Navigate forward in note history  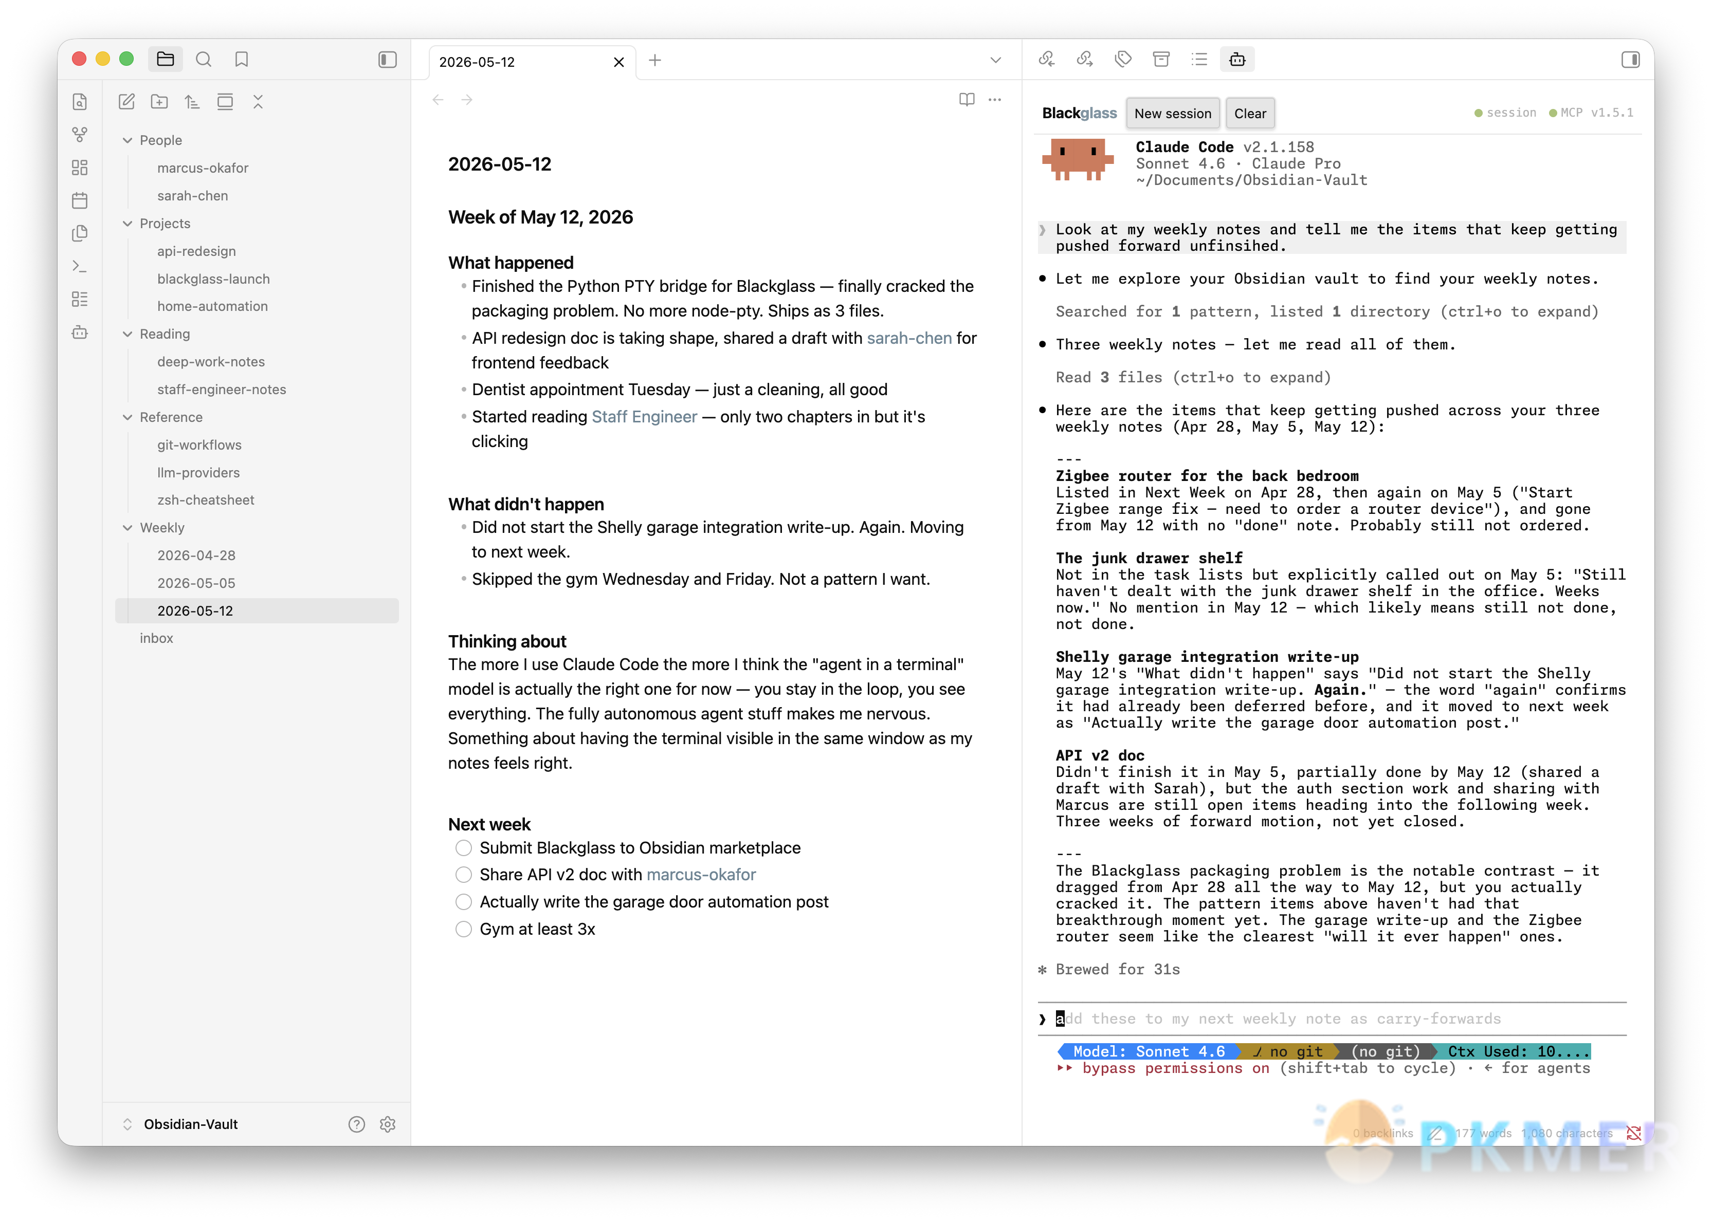pos(467,100)
